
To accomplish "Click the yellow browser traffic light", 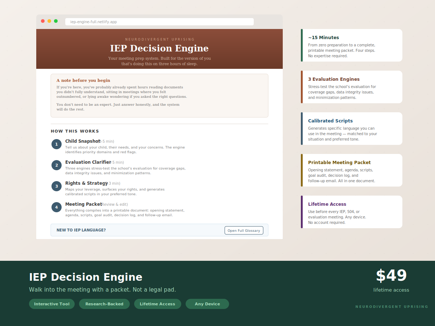I will click(49, 21).
